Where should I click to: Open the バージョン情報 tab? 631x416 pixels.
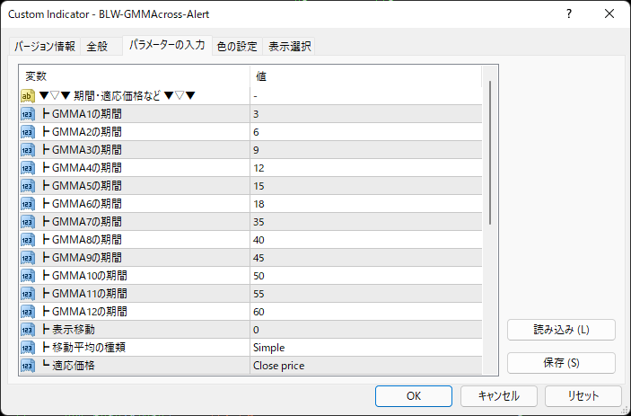pos(45,47)
